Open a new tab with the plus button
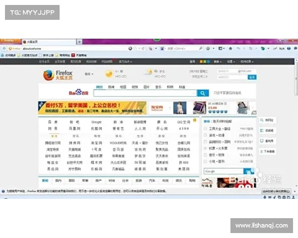This screenshot has width=298, height=238. pos(79,42)
